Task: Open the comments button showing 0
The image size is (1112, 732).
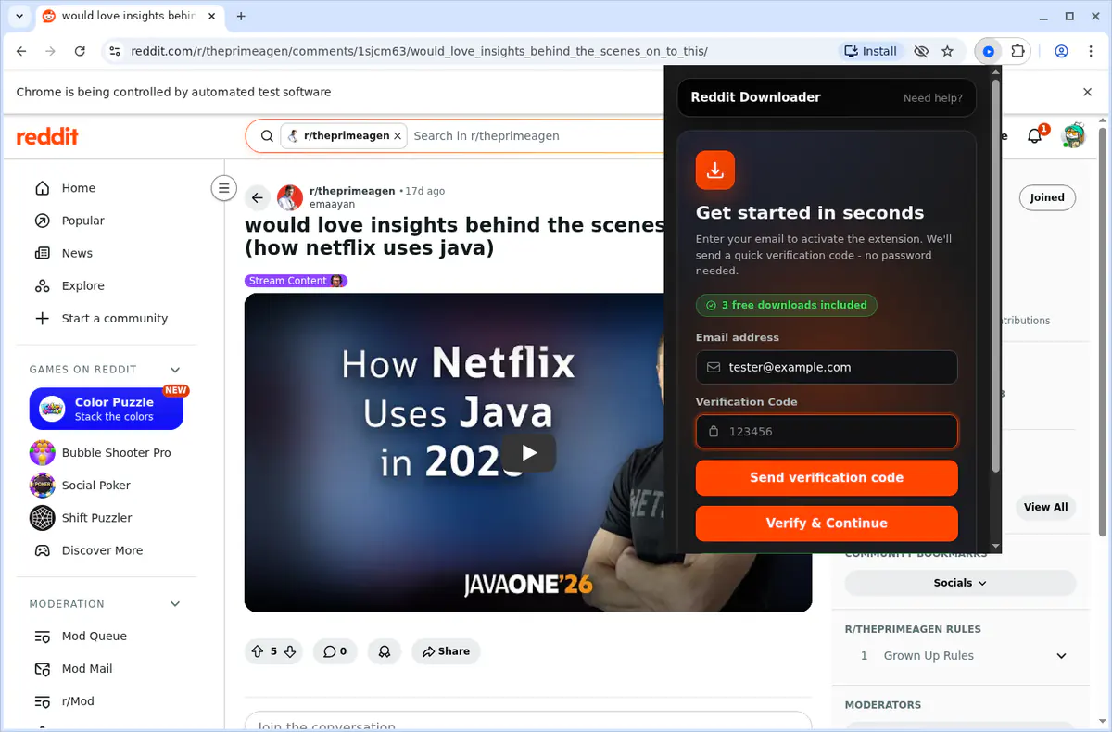Action: pos(335,651)
